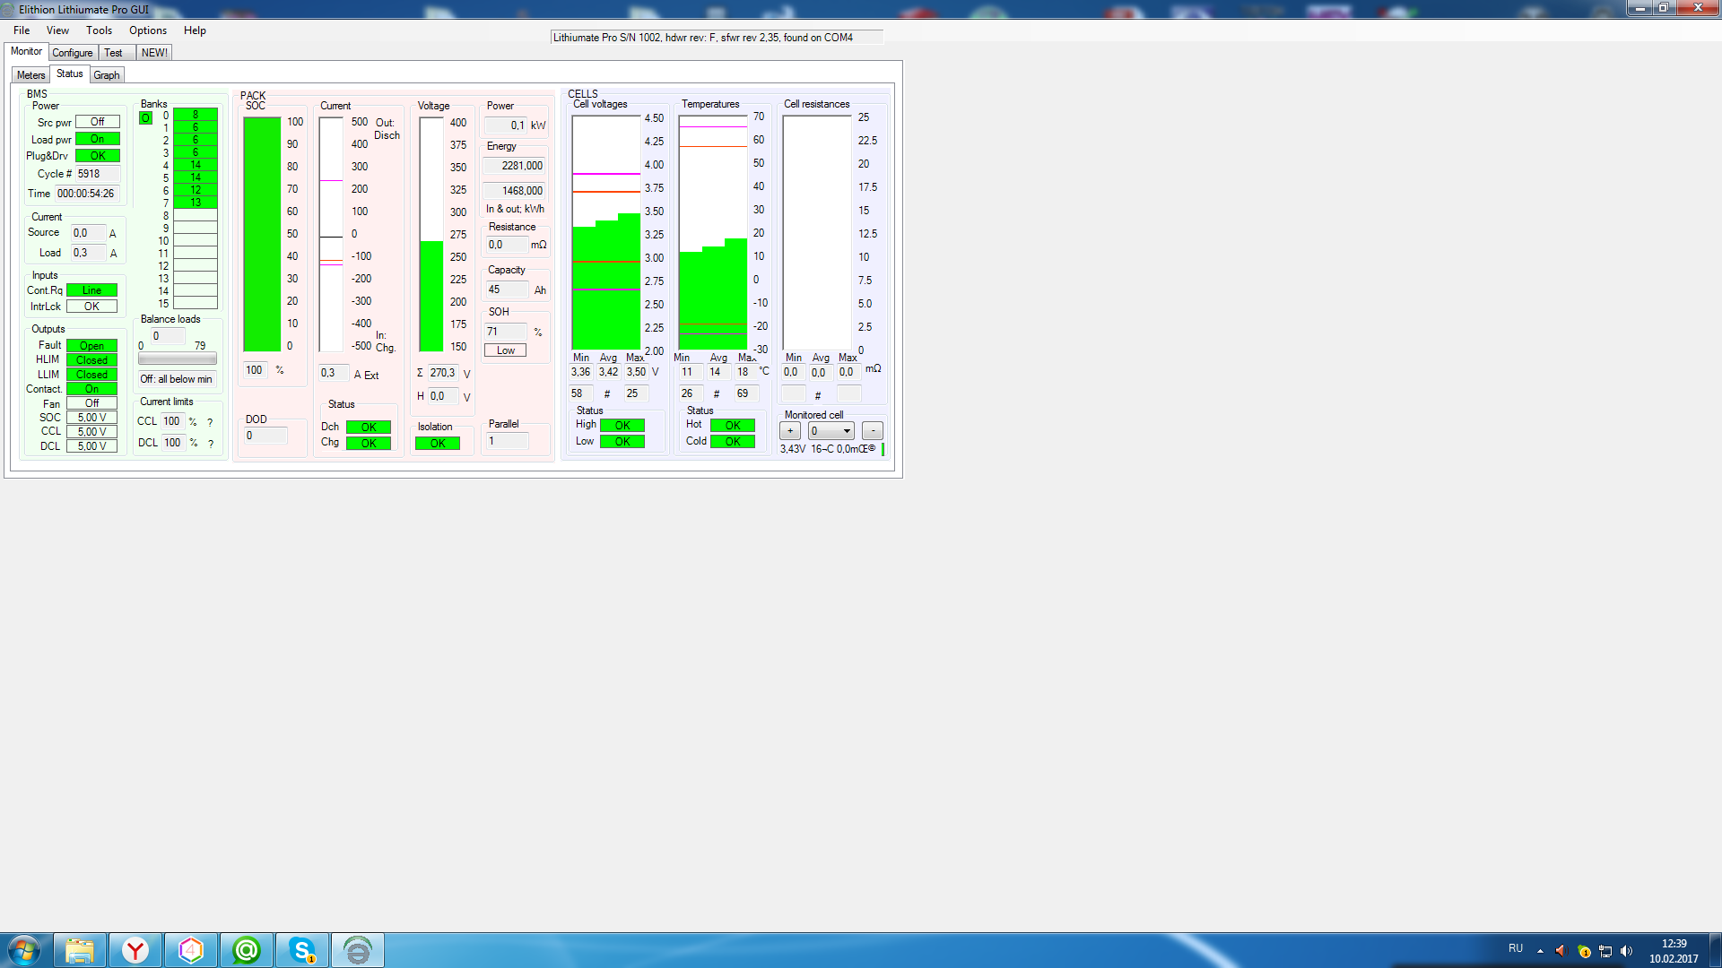
Task: Click the Balance loads progress bar
Action: pos(178,359)
